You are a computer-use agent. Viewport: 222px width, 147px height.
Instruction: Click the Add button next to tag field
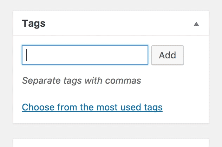coord(168,55)
